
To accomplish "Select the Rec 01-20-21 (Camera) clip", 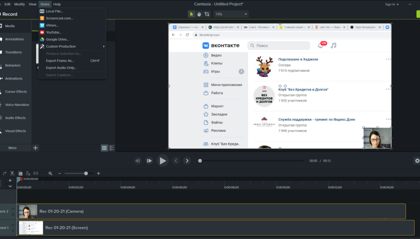I will [x=211, y=211].
